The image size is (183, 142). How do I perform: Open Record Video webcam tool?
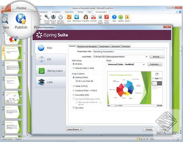point(53,19)
